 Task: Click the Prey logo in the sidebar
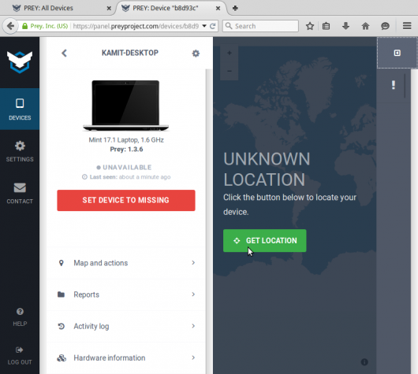pyautogui.click(x=20, y=62)
